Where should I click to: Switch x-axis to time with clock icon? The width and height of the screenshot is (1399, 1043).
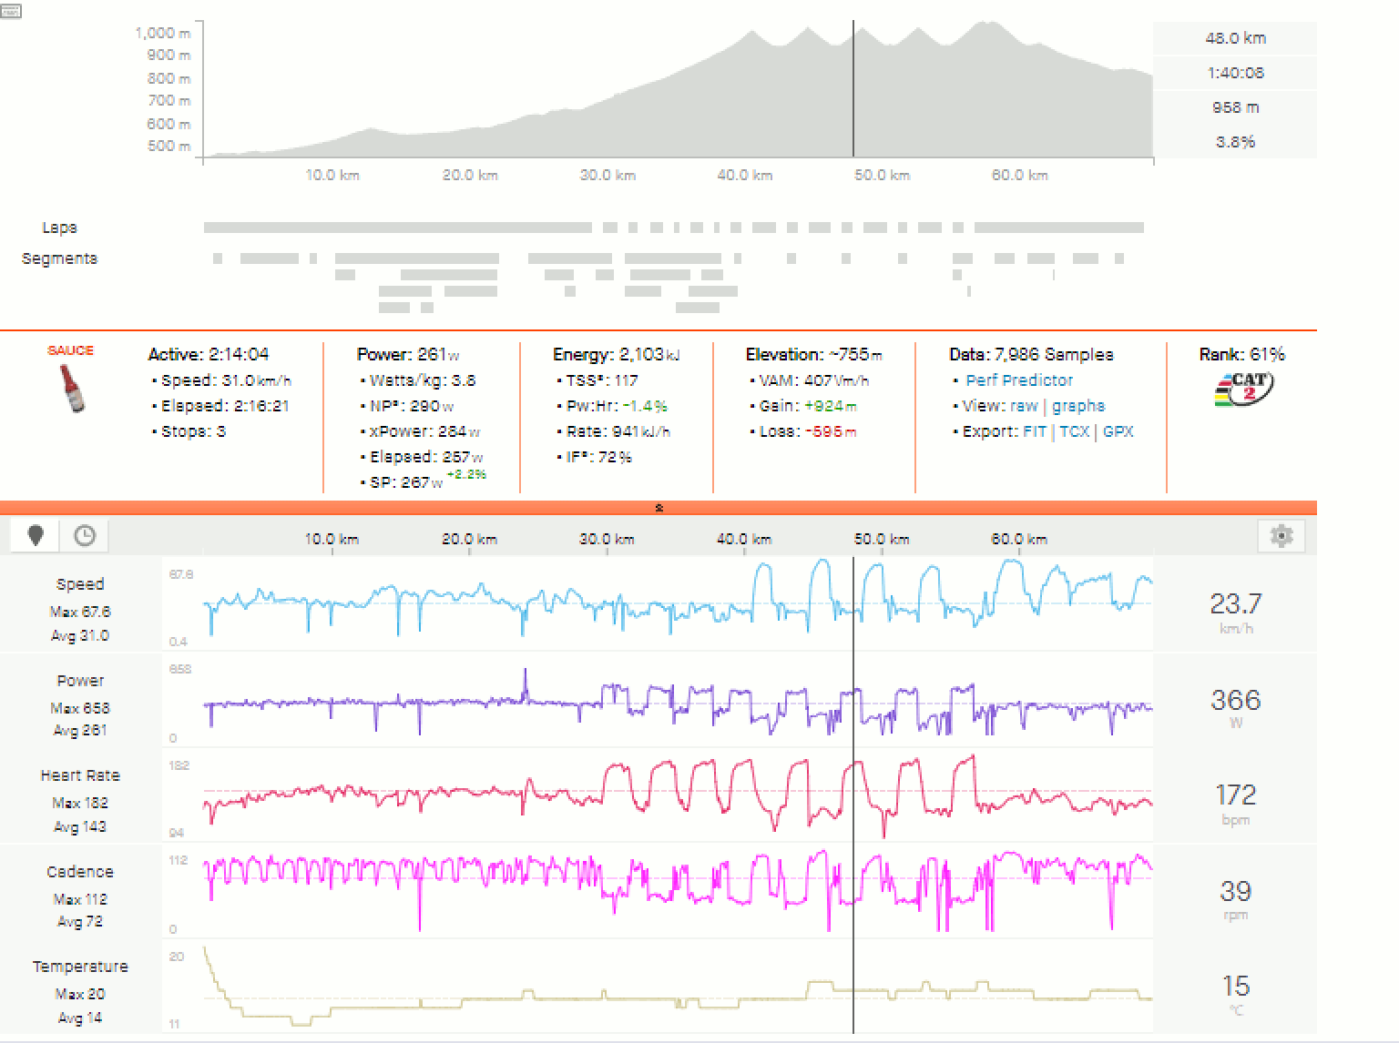(x=85, y=536)
